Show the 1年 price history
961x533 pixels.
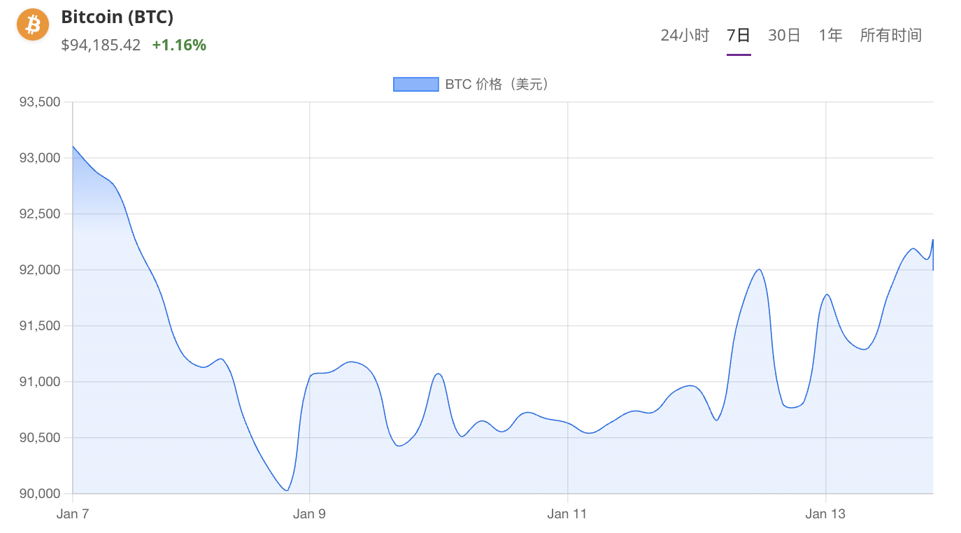click(x=830, y=36)
